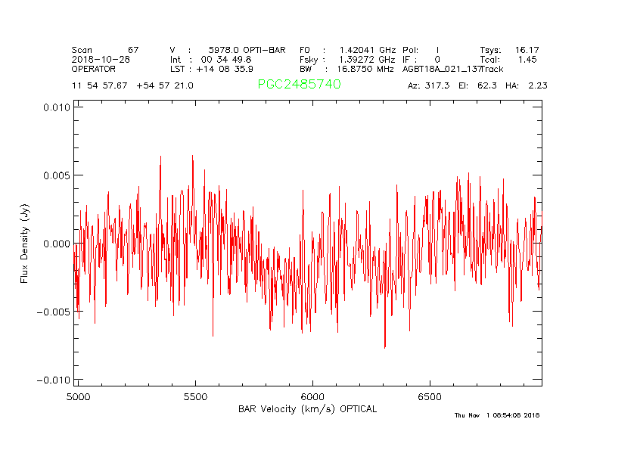Select the Az 317.3 azimuth reading
Screen dimensions: 637x450
pyautogui.click(x=428, y=85)
